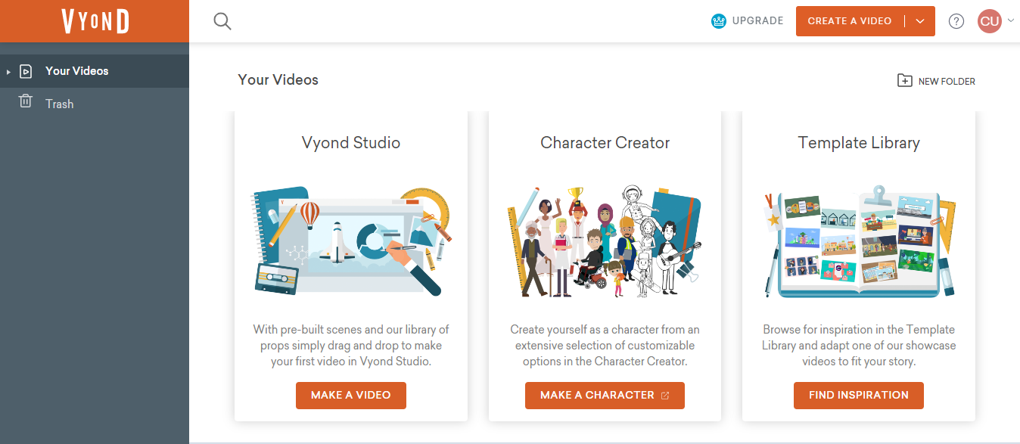Image resolution: width=1020 pixels, height=444 pixels.
Task: Click the Create a Video button
Action: coord(850,21)
